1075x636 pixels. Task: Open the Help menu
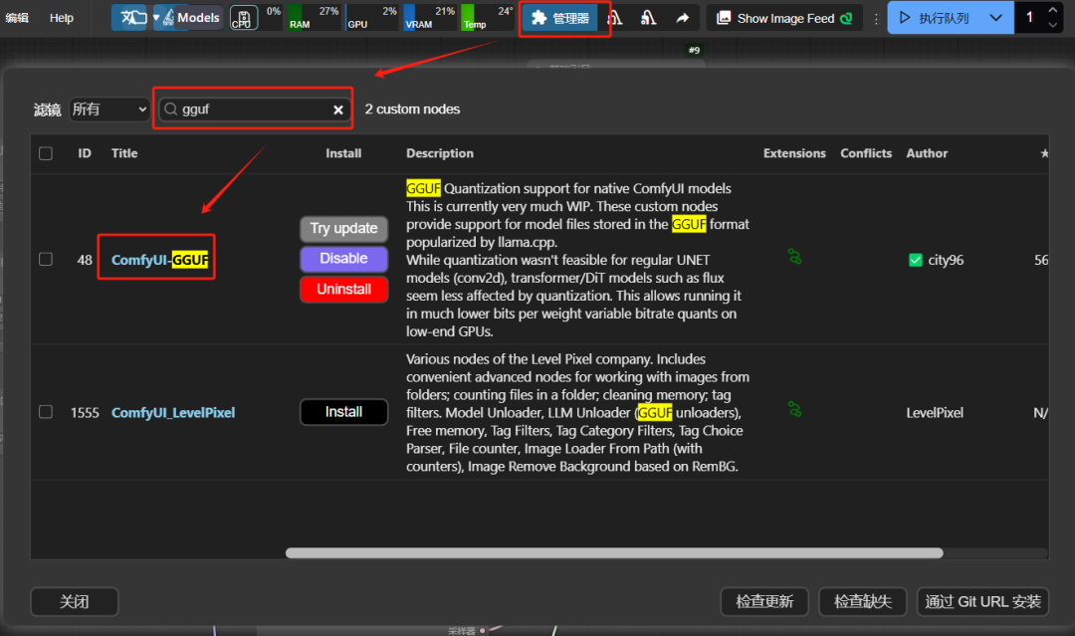pyautogui.click(x=61, y=18)
